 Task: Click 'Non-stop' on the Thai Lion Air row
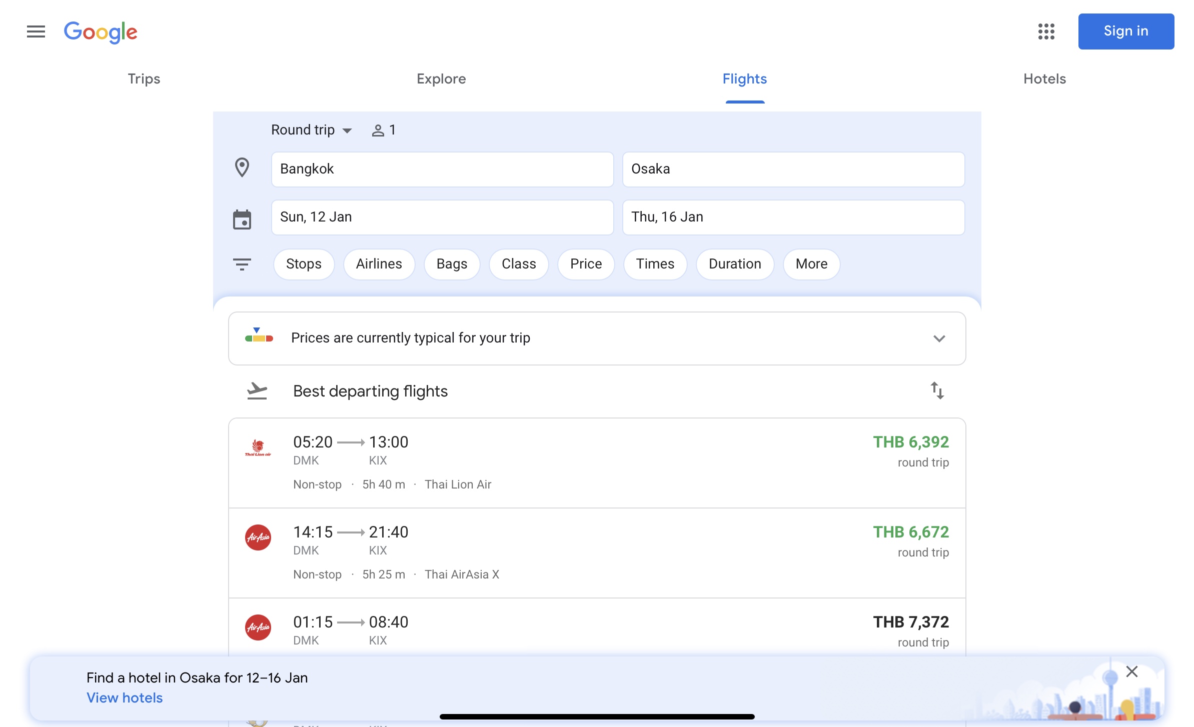317,484
